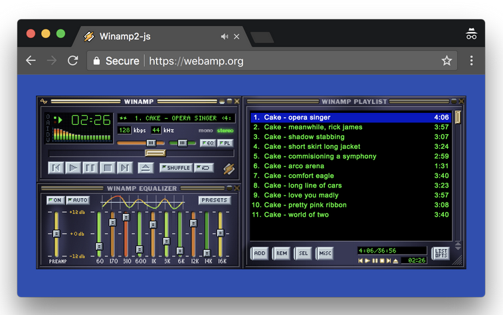Screen dimensions: 503x315
Task: Click the playlist scrollbar handle
Action: pyautogui.click(x=458, y=118)
